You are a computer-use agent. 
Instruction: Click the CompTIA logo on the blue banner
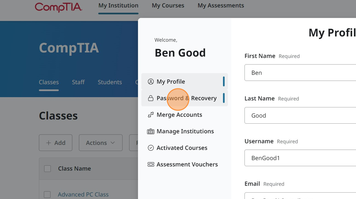[x=69, y=48]
